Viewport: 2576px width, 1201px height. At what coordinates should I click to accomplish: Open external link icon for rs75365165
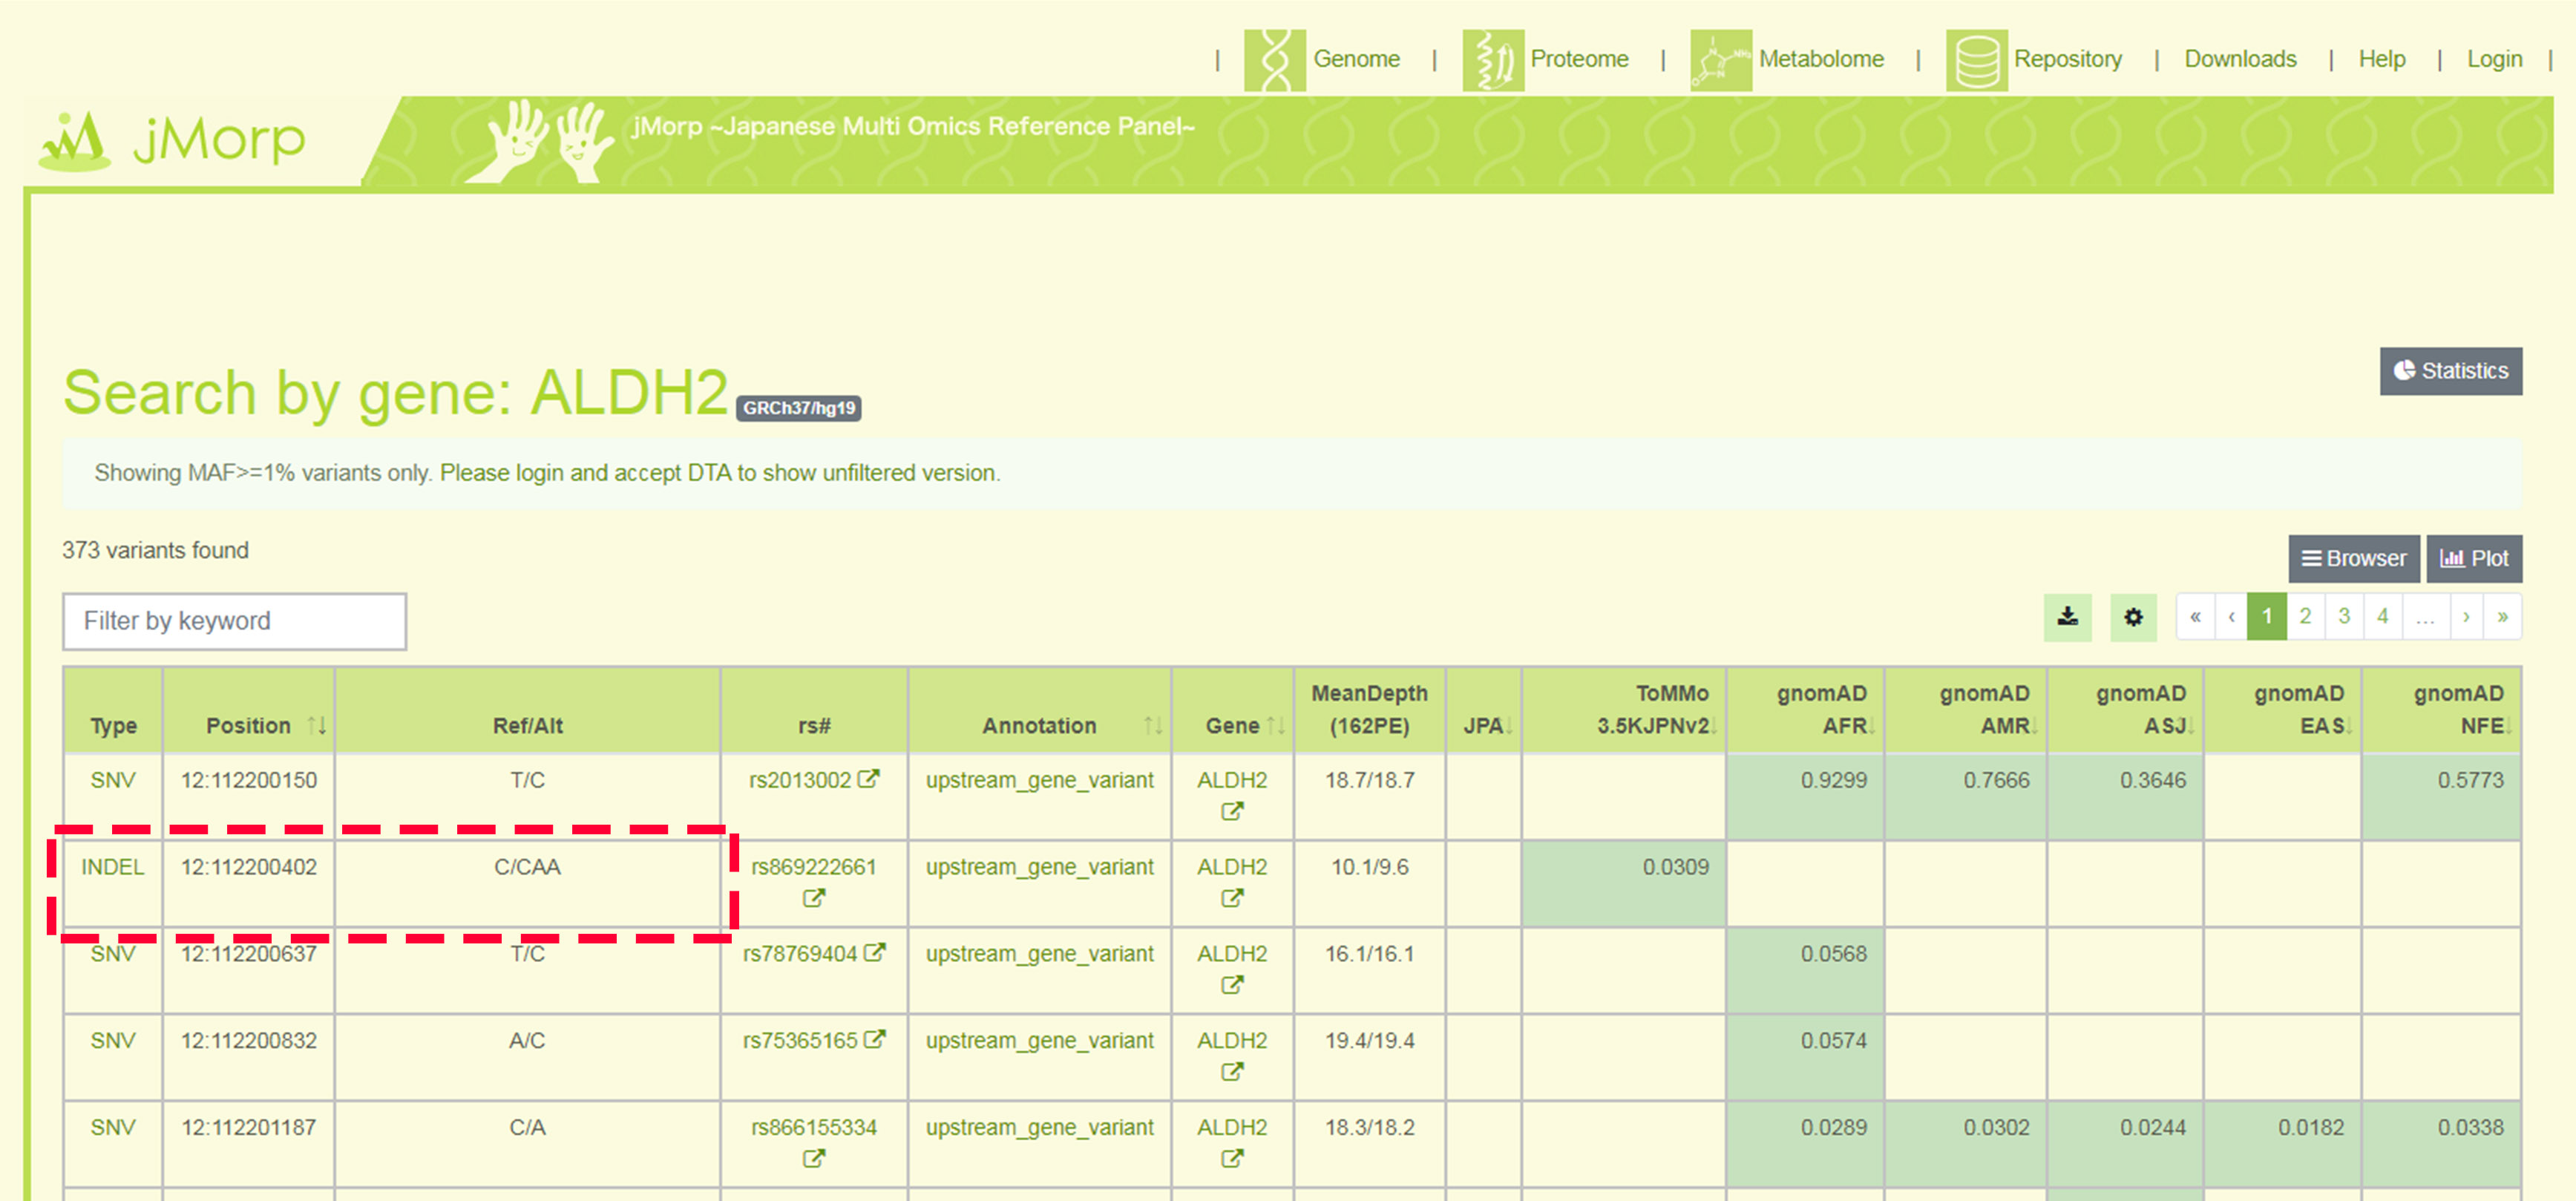pos(875,1040)
